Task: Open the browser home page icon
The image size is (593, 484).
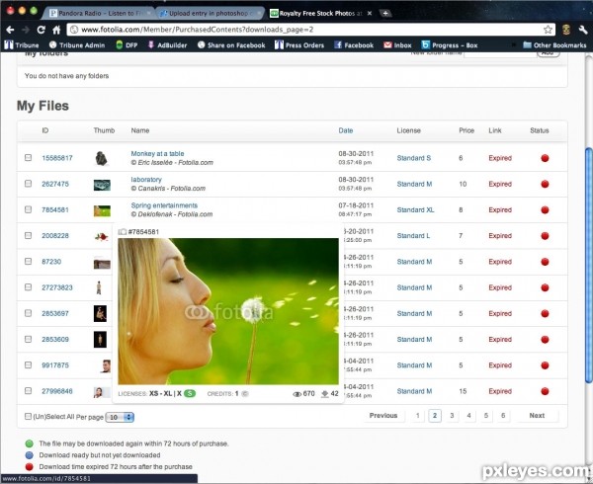Action: pos(56,30)
